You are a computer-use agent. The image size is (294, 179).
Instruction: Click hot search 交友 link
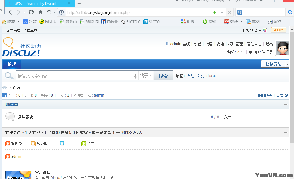point(200,76)
